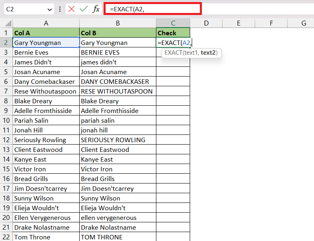Select row 10 header
The width and height of the screenshot is (314, 241).
tap(6, 120)
